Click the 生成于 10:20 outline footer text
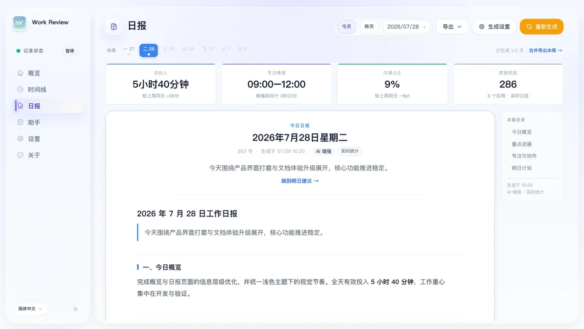 click(x=520, y=185)
